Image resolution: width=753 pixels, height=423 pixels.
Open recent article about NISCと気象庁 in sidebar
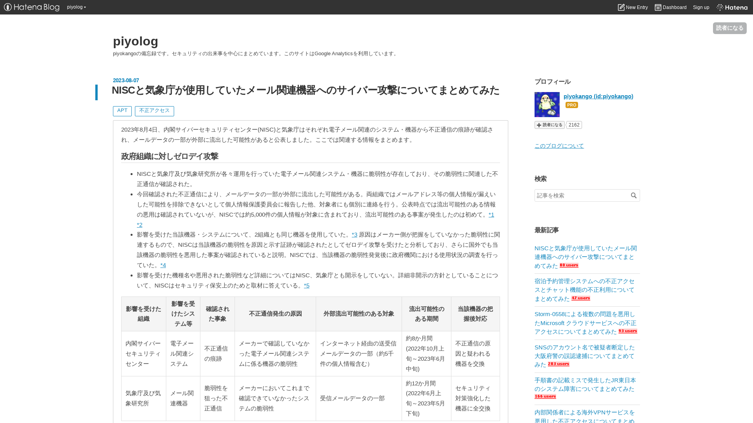(586, 257)
